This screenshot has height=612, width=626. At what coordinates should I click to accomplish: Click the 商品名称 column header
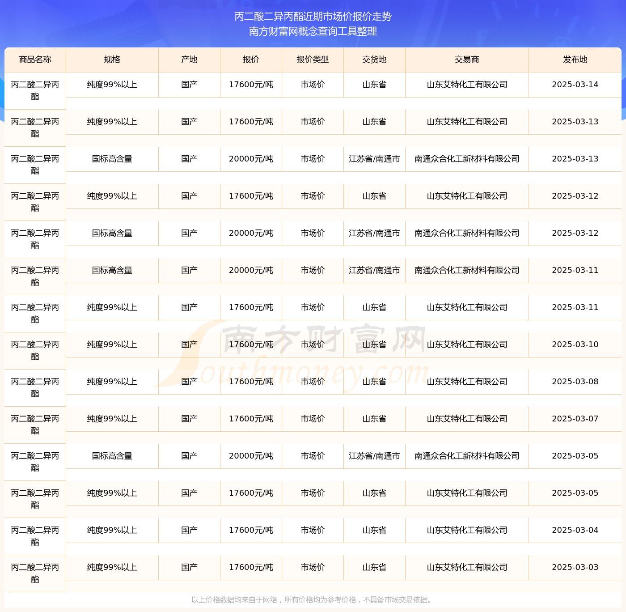click(x=35, y=59)
